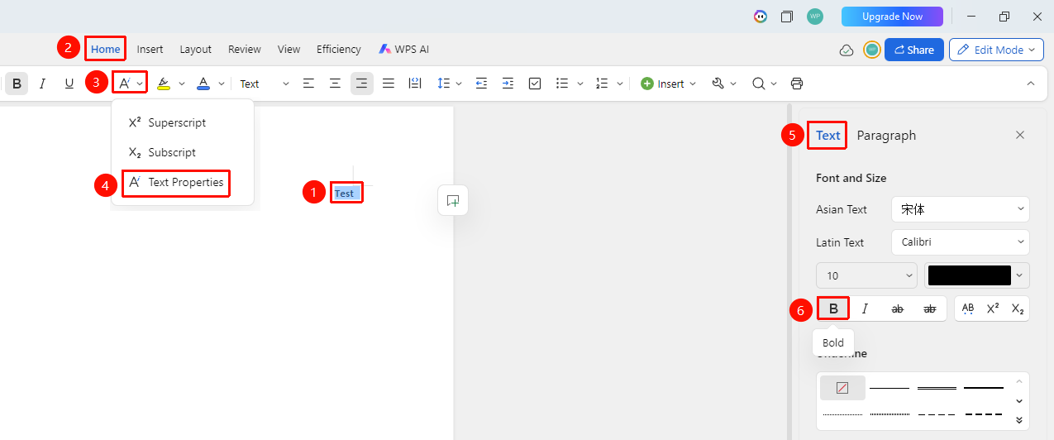This screenshot has height=440, width=1054.
Task: Toggle double strikethrough in side panel
Action: tap(930, 308)
